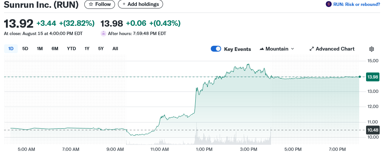Click At close: August 15 text
The image size is (389, 159).
pyautogui.click(x=43, y=34)
